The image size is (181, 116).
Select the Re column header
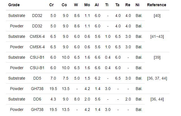click(128, 5)
